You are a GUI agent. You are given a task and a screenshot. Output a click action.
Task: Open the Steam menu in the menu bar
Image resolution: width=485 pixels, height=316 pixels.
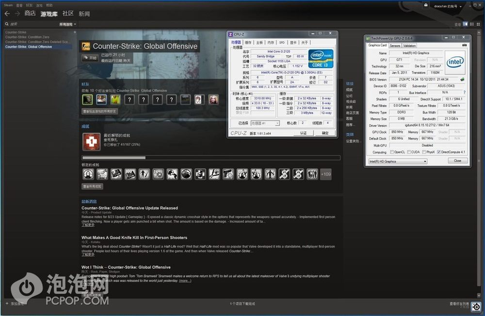8,5
